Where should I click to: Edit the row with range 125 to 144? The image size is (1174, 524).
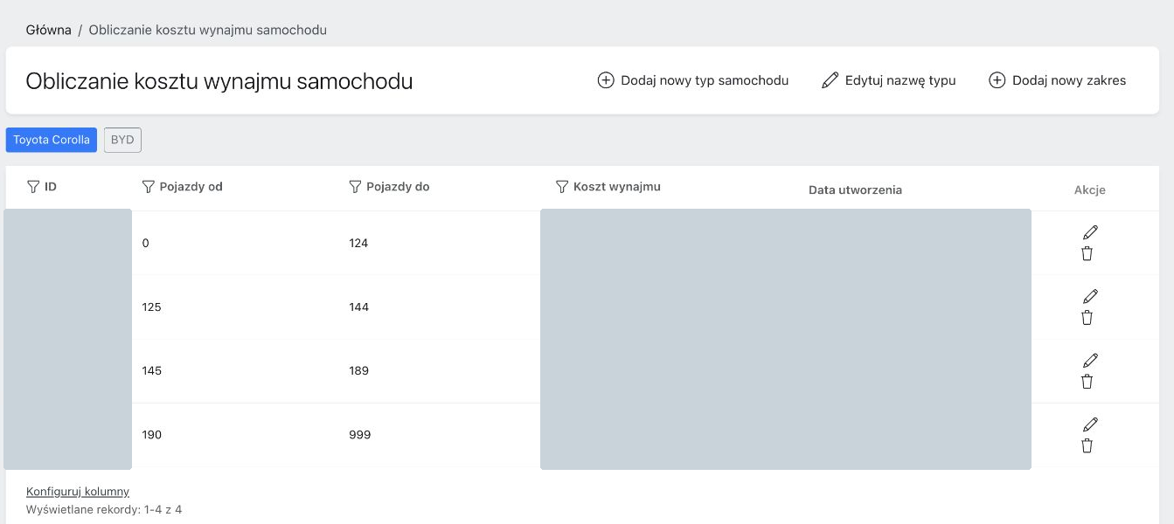click(x=1090, y=296)
